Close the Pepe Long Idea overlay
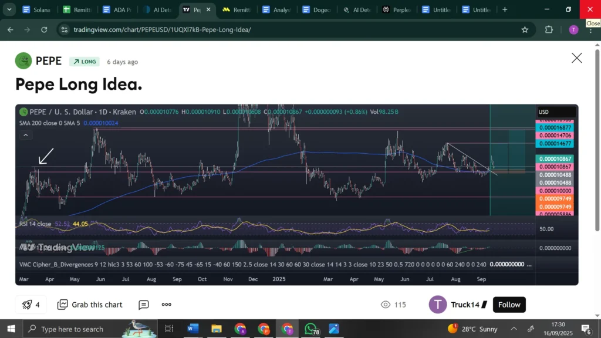601x338 pixels. (576, 58)
